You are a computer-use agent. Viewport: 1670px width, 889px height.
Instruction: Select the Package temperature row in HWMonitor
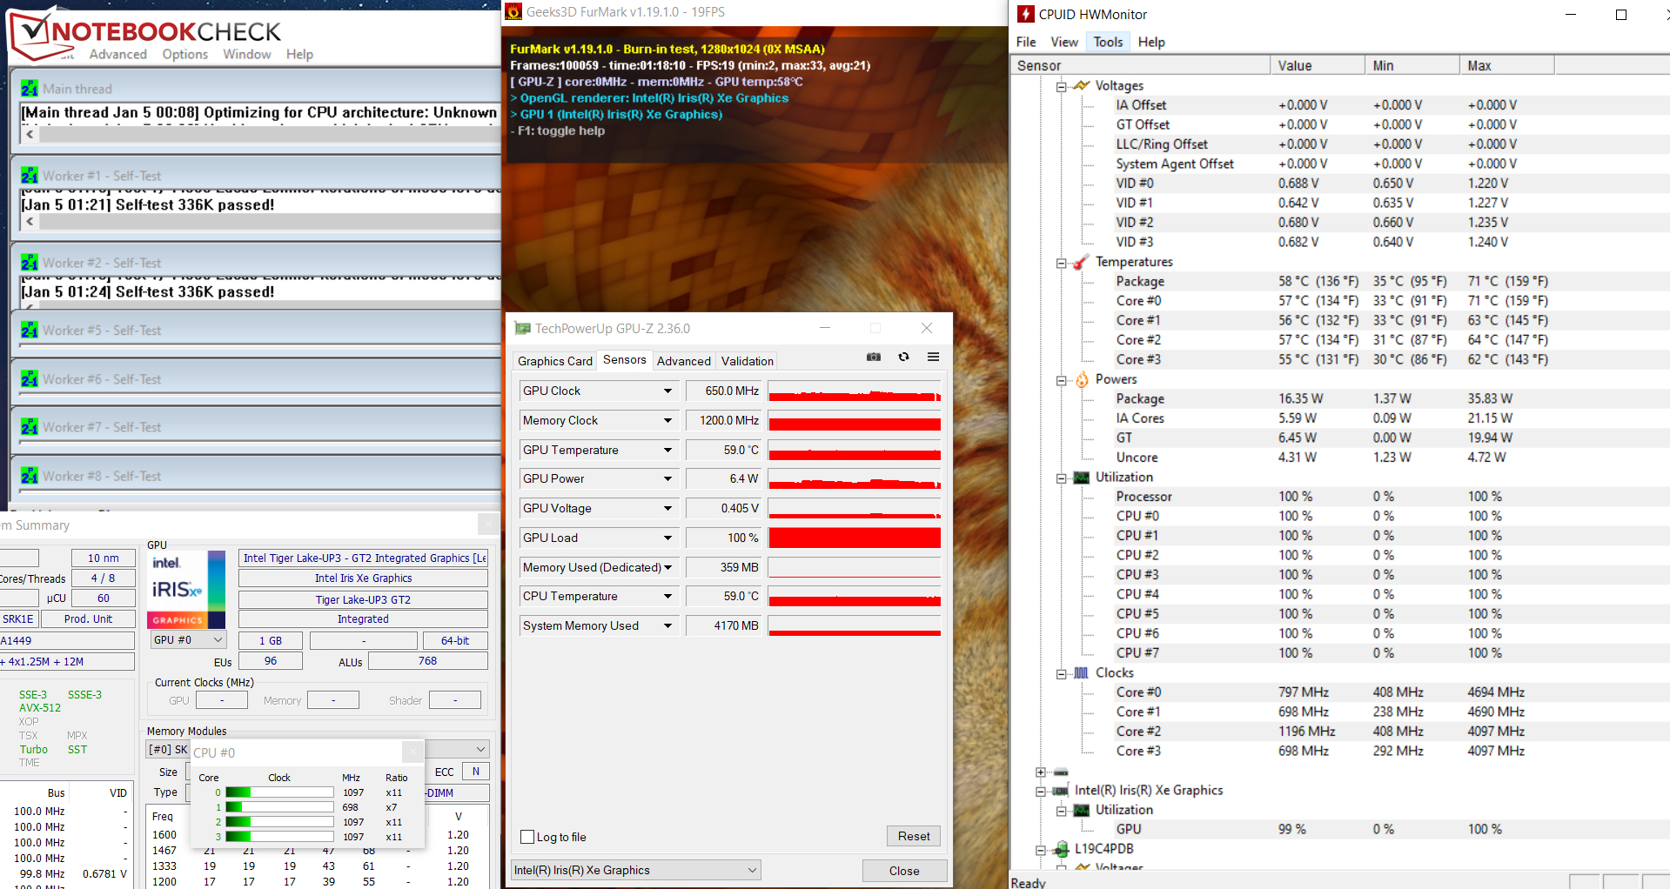pyautogui.click(x=1331, y=281)
